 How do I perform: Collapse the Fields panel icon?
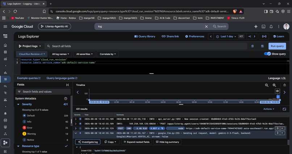67,85
